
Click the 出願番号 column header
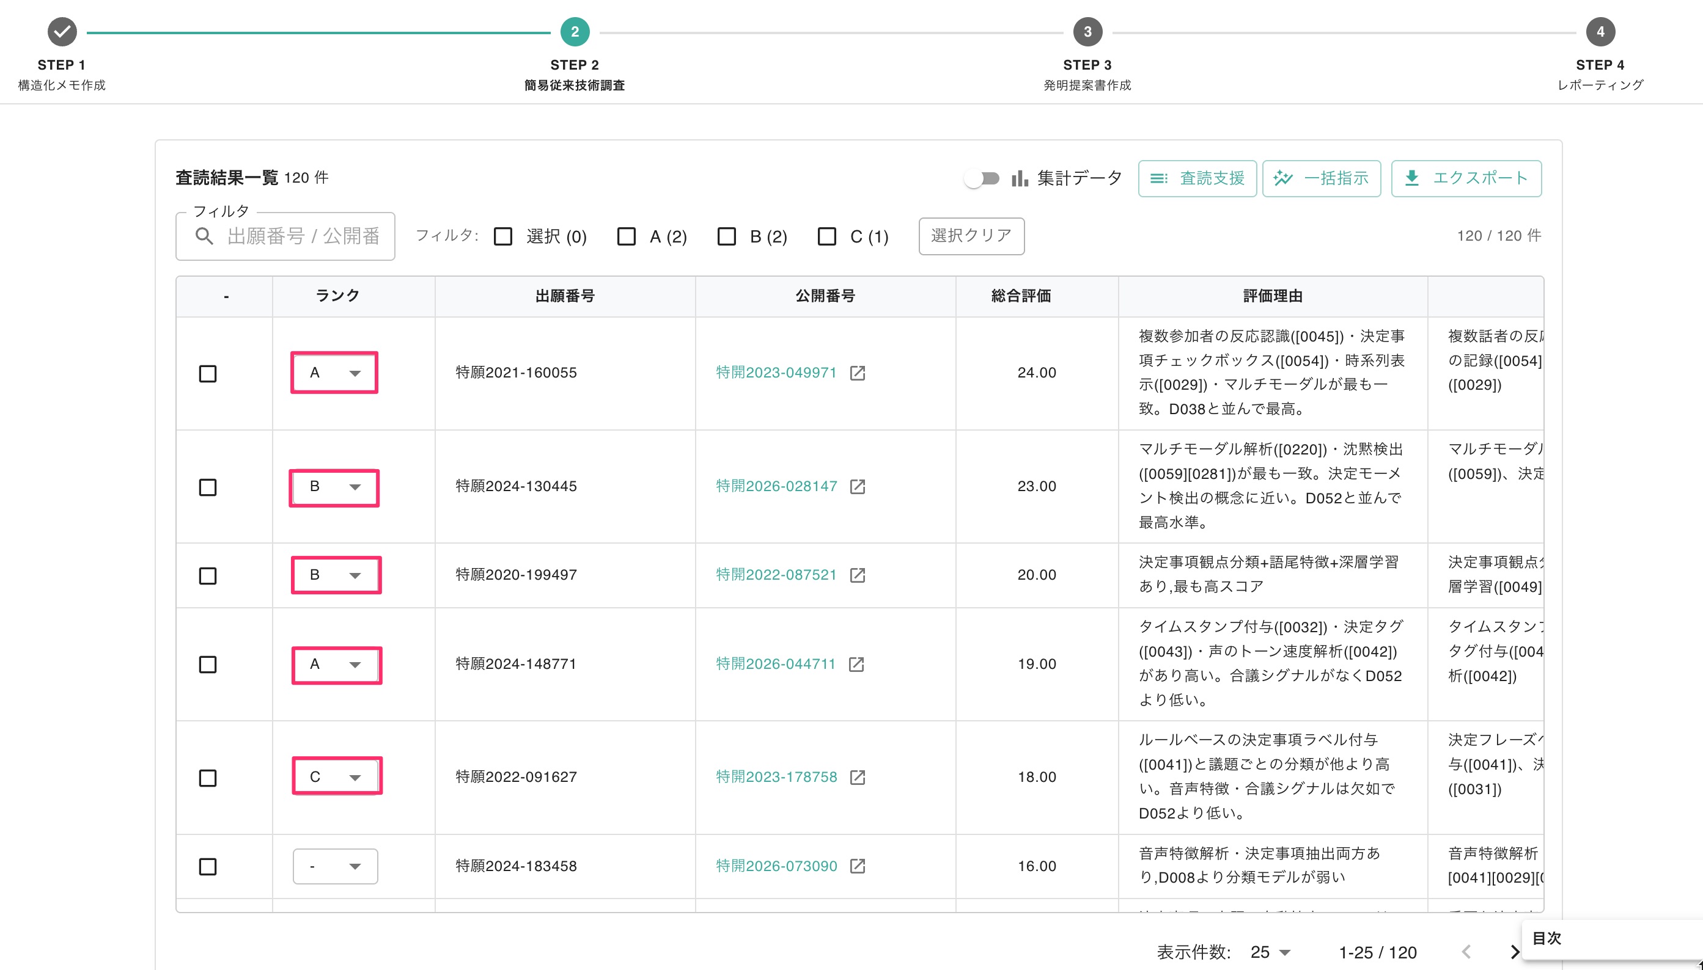565,296
